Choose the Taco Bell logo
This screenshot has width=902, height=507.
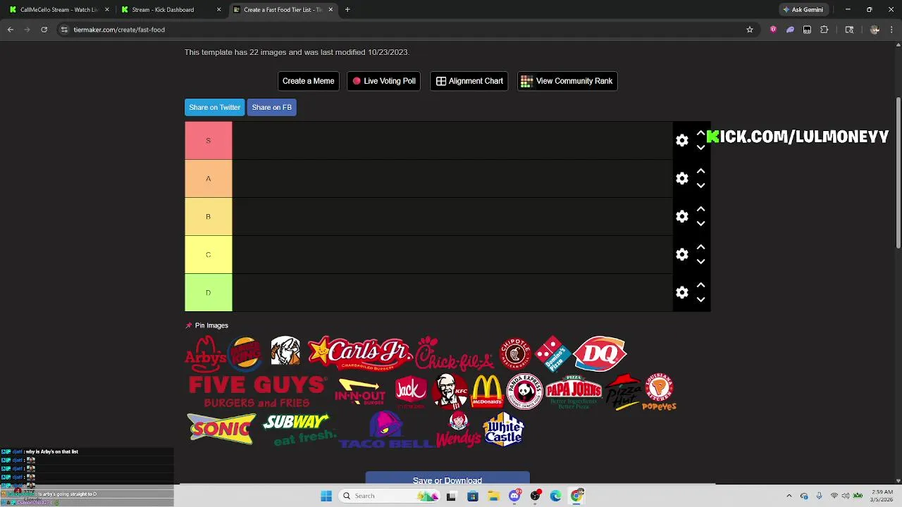click(x=386, y=430)
